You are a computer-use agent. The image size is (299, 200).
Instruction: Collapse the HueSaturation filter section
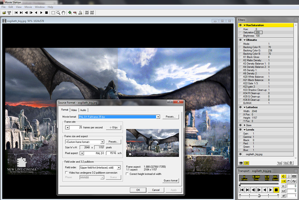[245, 25]
